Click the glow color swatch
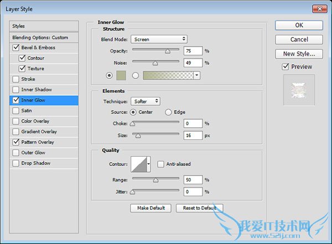 coord(121,75)
